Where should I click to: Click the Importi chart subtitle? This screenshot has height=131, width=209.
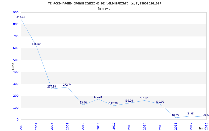coord(104,9)
